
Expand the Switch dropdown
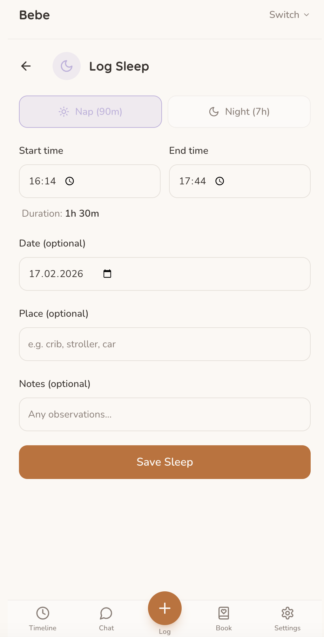pyautogui.click(x=284, y=15)
